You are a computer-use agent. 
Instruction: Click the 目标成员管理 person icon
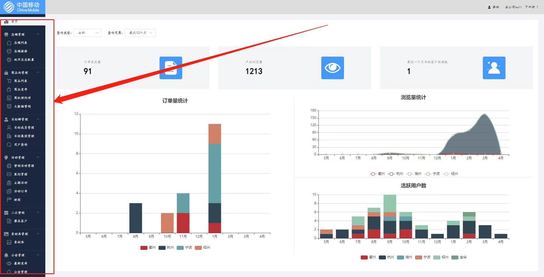(9, 128)
